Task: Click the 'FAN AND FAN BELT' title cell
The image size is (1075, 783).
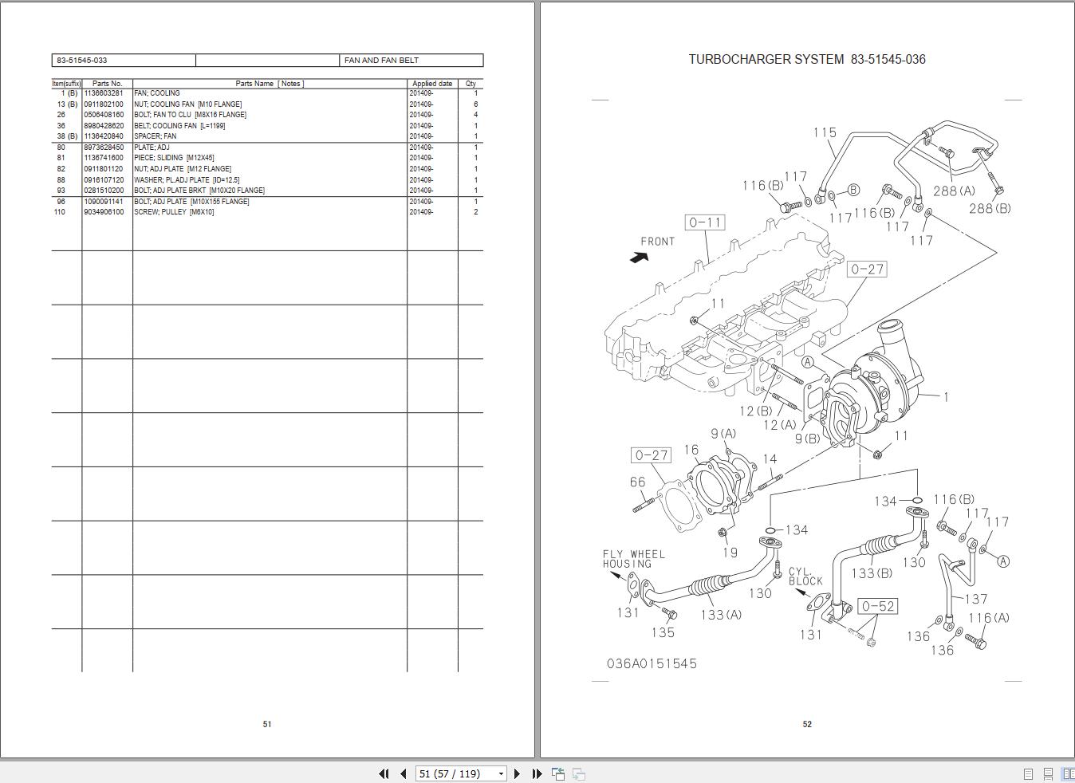Action: pos(411,60)
